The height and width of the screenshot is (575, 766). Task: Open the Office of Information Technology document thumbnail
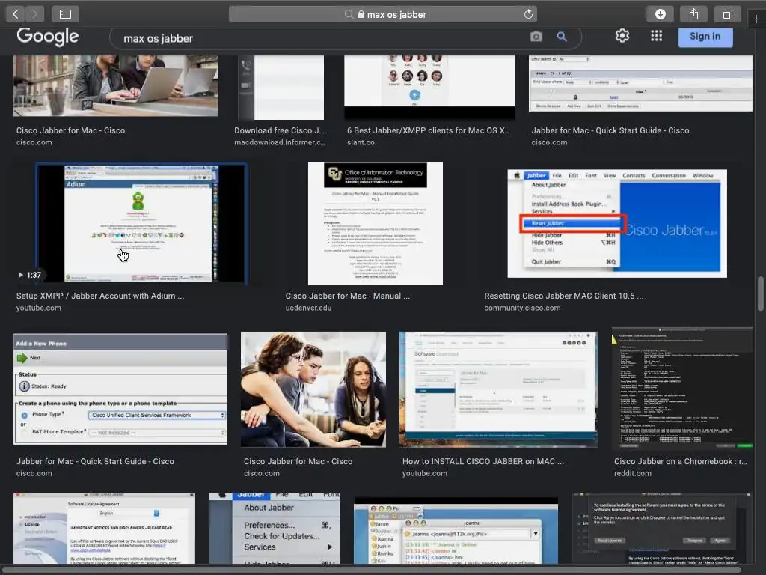(x=376, y=223)
